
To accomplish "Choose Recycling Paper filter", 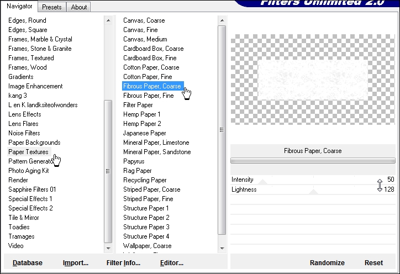I will [145, 180].
